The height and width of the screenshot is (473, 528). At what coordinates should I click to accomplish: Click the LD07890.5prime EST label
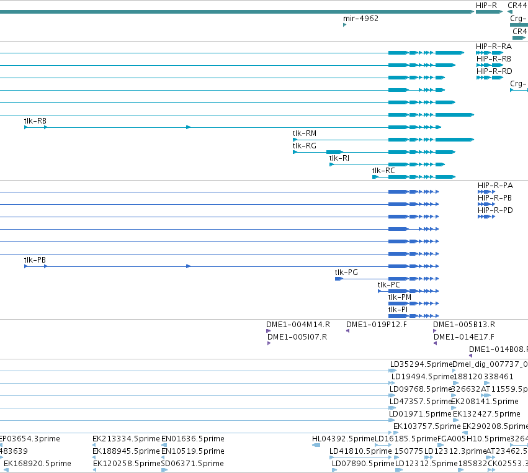point(363,464)
